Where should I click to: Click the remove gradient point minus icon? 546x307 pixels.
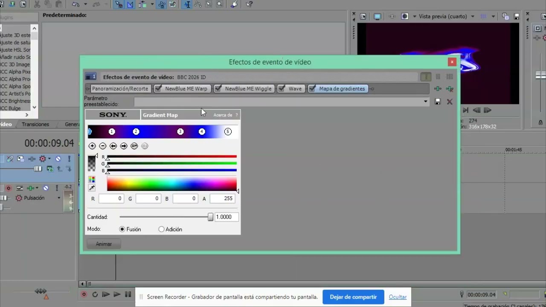coord(102,146)
